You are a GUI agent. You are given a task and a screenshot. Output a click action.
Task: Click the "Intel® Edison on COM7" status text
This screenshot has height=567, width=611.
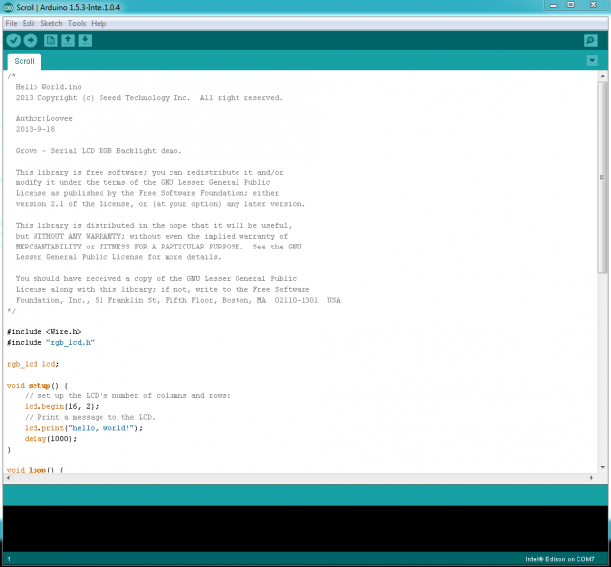click(x=560, y=559)
